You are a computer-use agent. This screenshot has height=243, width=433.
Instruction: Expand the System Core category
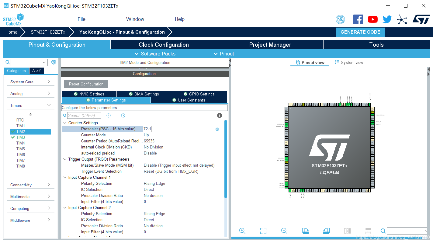(x=30, y=82)
